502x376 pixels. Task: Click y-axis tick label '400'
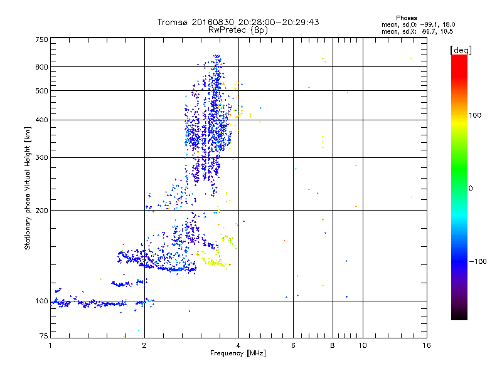[41, 120]
